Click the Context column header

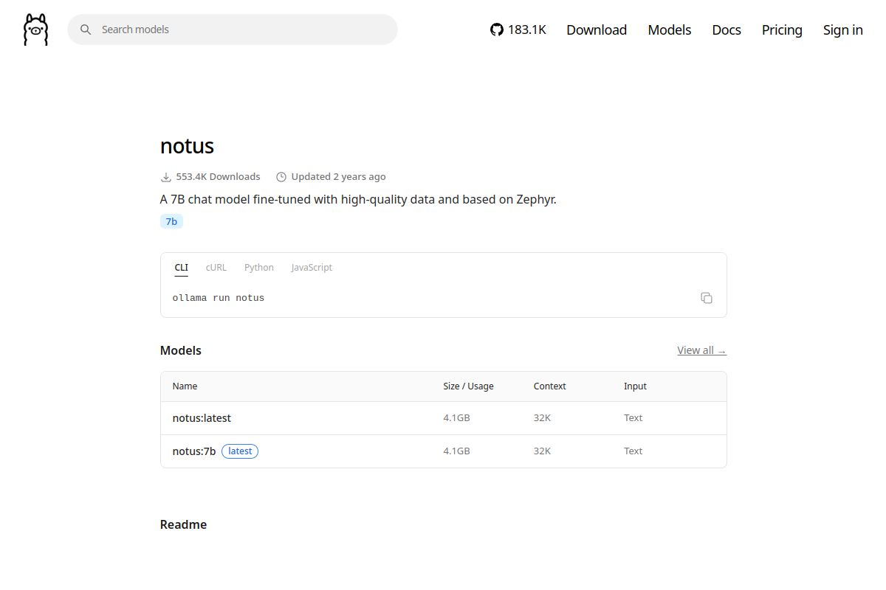(550, 386)
